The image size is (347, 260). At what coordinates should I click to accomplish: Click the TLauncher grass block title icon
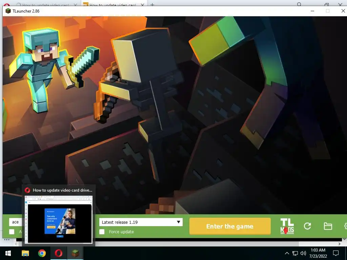click(8, 11)
